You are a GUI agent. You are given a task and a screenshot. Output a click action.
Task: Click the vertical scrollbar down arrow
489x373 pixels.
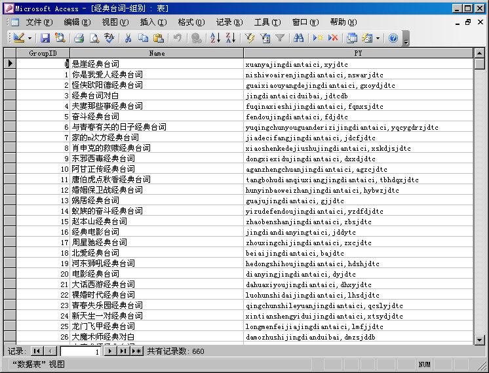tap(480, 340)
